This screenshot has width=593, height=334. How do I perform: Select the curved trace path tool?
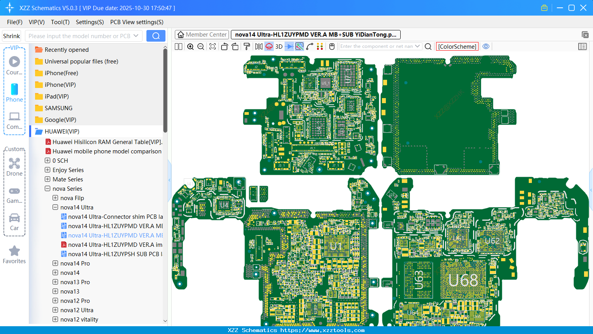[310, 46]
